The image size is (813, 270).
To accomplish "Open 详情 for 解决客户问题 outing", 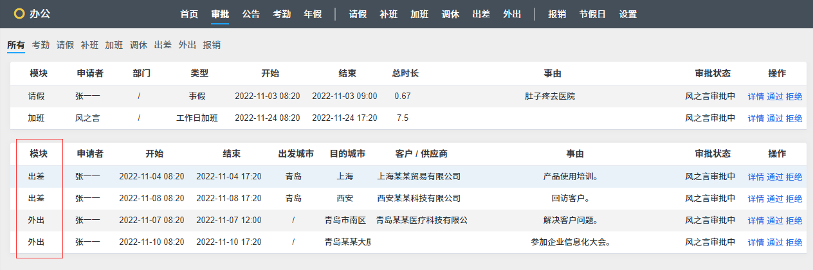I will coord(756,221).
